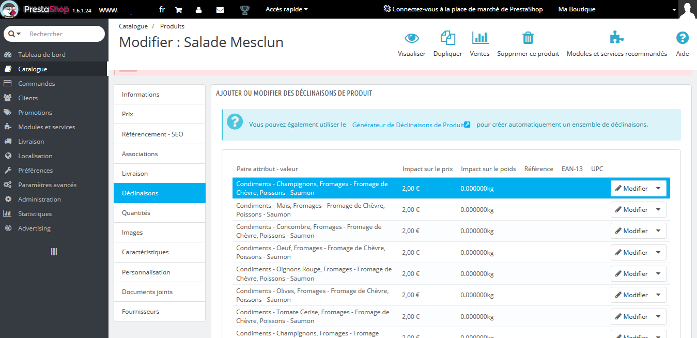Image resolution: width=697 pixels, height=338 pixels.
Task: Collapse the sidebar menu toggle
Action: (x=54, y=252)
